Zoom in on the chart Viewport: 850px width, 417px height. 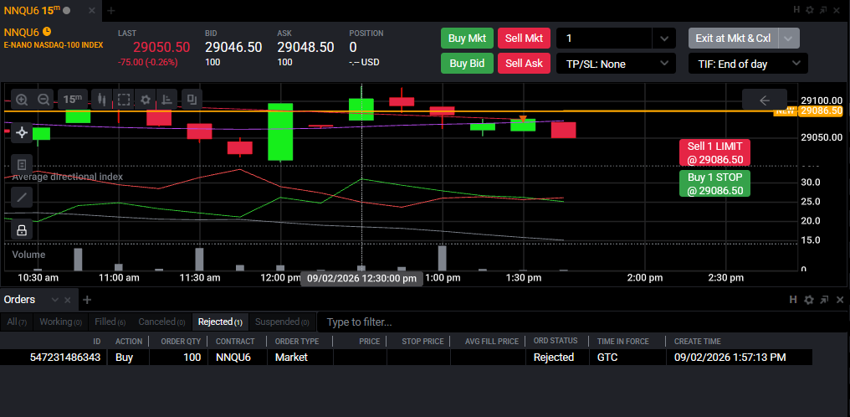coord(22,100)
